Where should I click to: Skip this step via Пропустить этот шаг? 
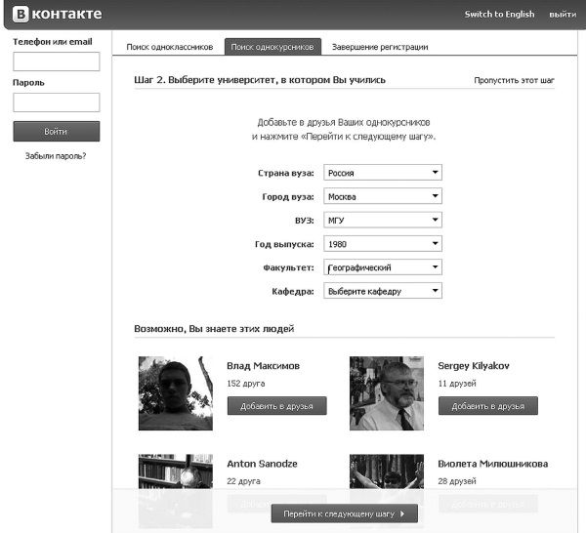pos(514,80)
